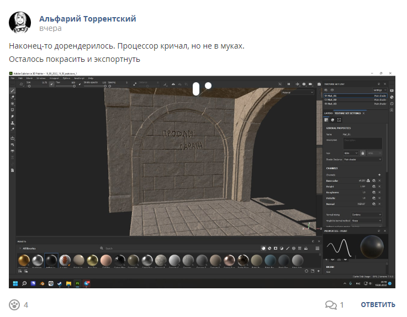Remove the Base color channel

(379, 181)
